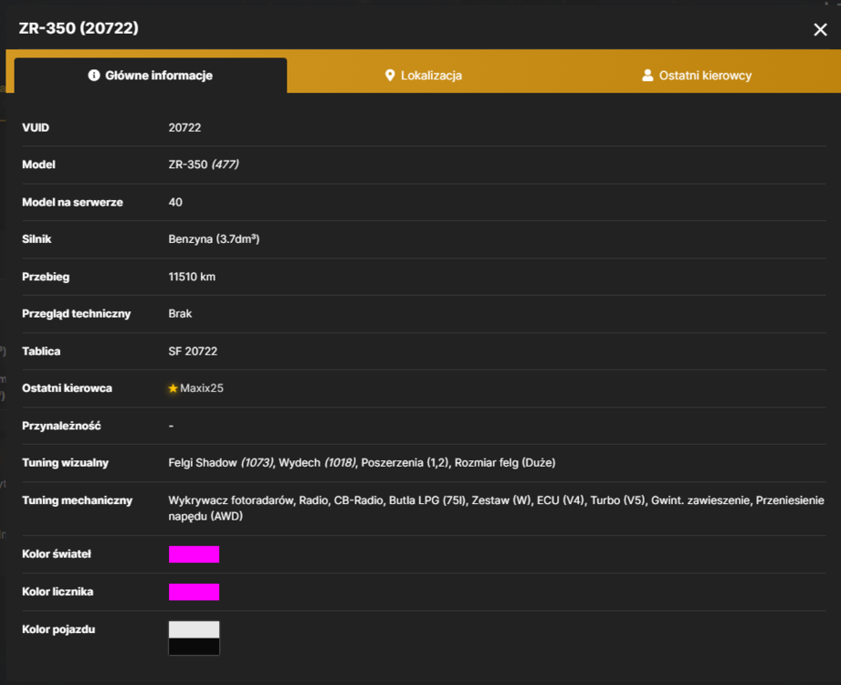Click the info icon in Główne informacje tab
This screenshot has height=685, width=841.
(94, 75)
